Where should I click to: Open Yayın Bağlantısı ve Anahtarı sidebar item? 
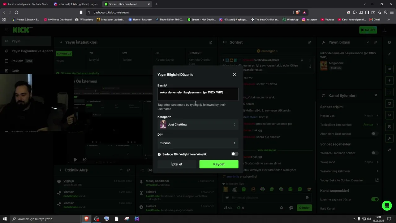pyautogui.click(x=28, y=51)
